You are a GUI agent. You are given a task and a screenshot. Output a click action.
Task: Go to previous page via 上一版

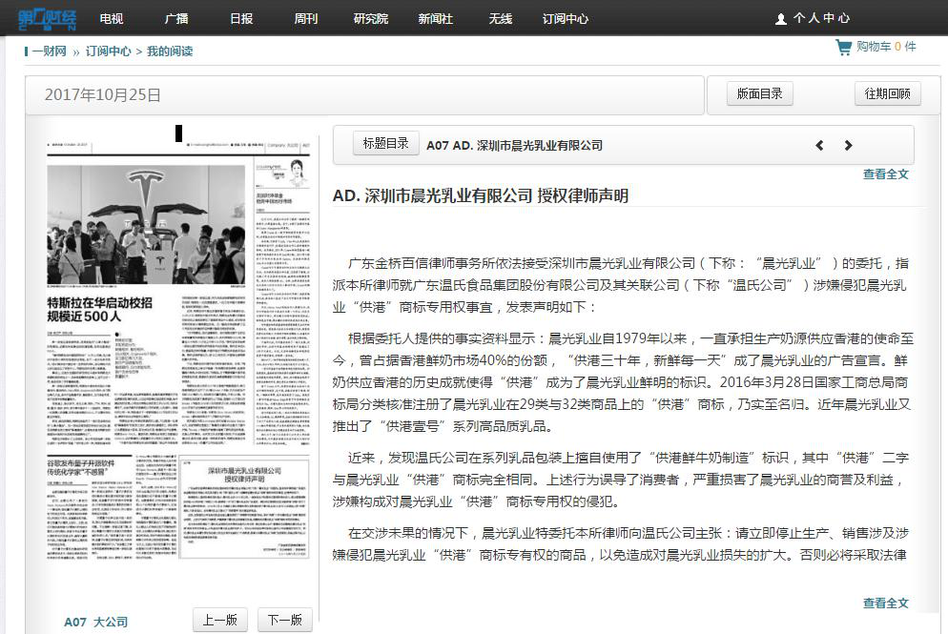click(x=220, y=620)
